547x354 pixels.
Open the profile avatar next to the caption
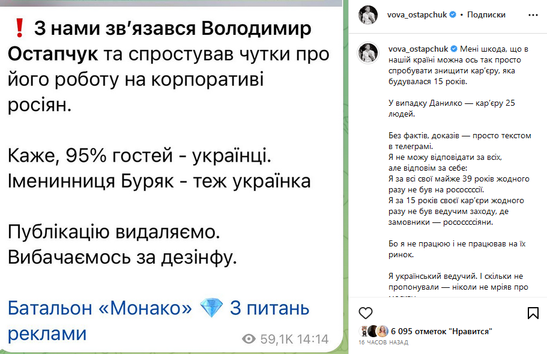click(x=368, y=53)
